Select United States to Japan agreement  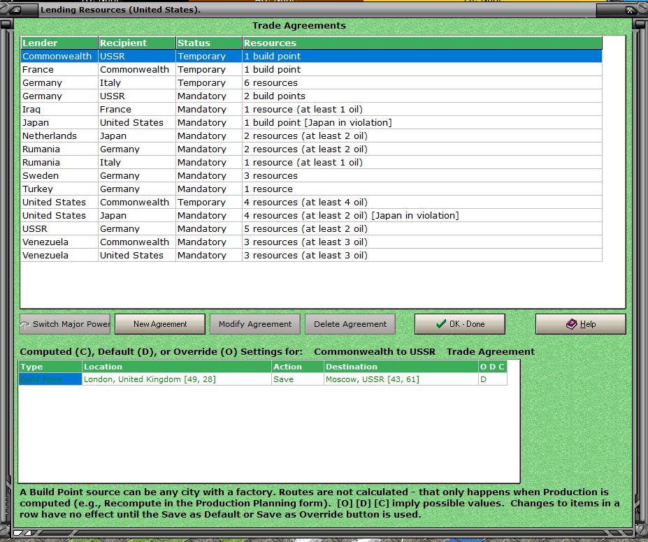pyautogui.click(x=312, y=216)
